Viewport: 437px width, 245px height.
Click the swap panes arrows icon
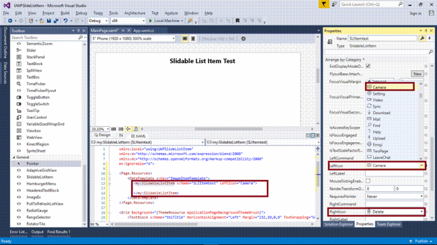point(121,136)
